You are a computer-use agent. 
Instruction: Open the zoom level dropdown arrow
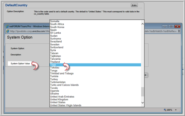(176, 110)
